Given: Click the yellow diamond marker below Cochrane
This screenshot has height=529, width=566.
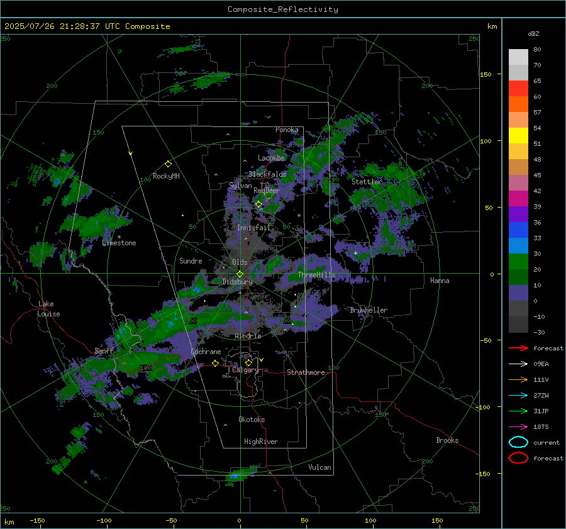Looking at the screenshot, I should (215, 363).
